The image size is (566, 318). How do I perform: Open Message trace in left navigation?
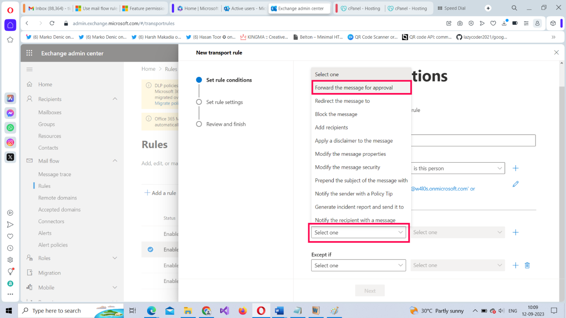55,174
